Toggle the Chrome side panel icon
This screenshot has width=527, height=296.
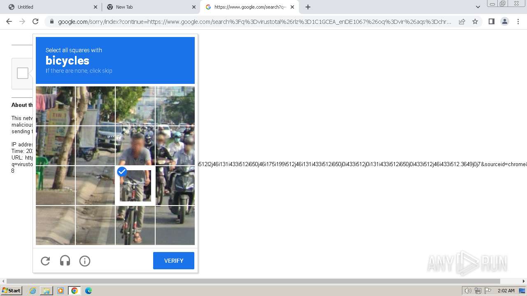tap(491, 21)
